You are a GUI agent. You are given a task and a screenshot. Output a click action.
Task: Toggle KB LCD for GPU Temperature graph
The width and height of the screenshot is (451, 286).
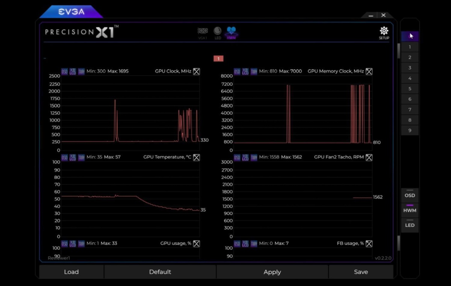tap(73, 157)
